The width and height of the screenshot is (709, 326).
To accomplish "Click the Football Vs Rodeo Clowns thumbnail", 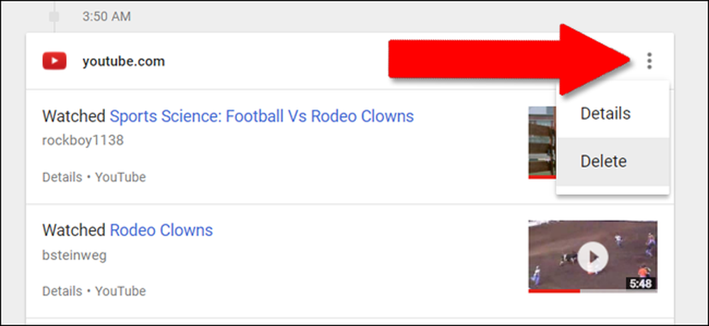I will point(542,142).
